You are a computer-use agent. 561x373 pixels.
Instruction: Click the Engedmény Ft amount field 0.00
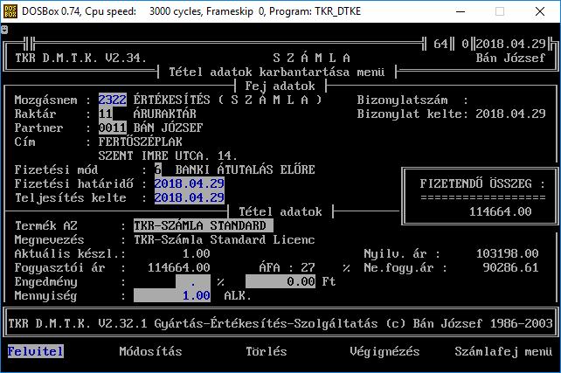[x=280, y=282]
